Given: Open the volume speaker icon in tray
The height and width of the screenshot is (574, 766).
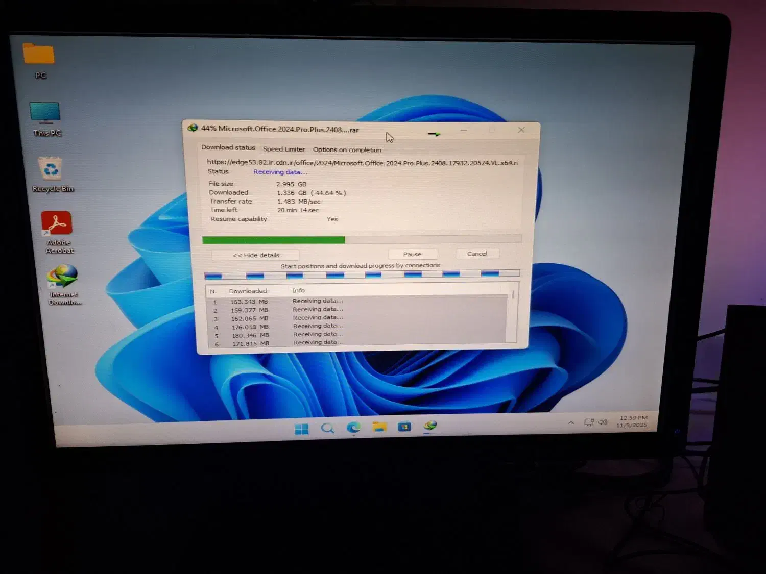Looking at the screenshot, I should pyautogui.click(x=603, y=422).
